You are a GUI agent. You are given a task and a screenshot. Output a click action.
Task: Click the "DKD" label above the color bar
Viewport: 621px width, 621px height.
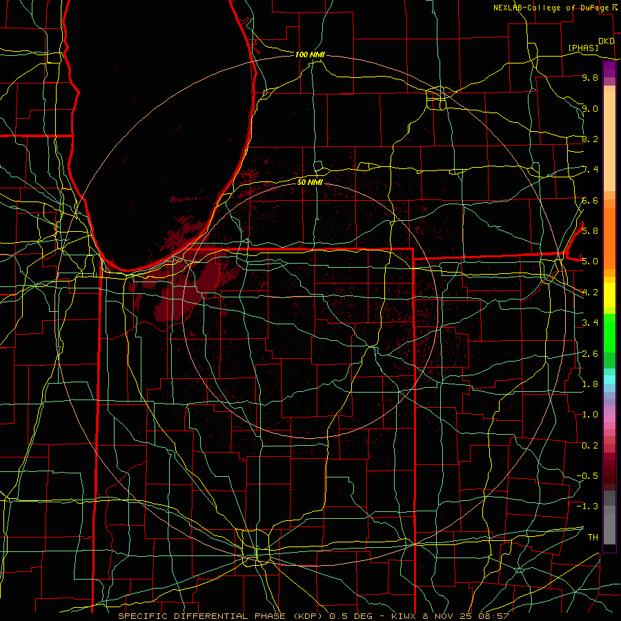(607, 41)
